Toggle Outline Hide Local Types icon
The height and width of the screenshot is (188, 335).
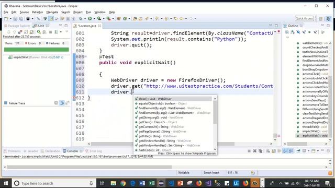tap(315, 32)
